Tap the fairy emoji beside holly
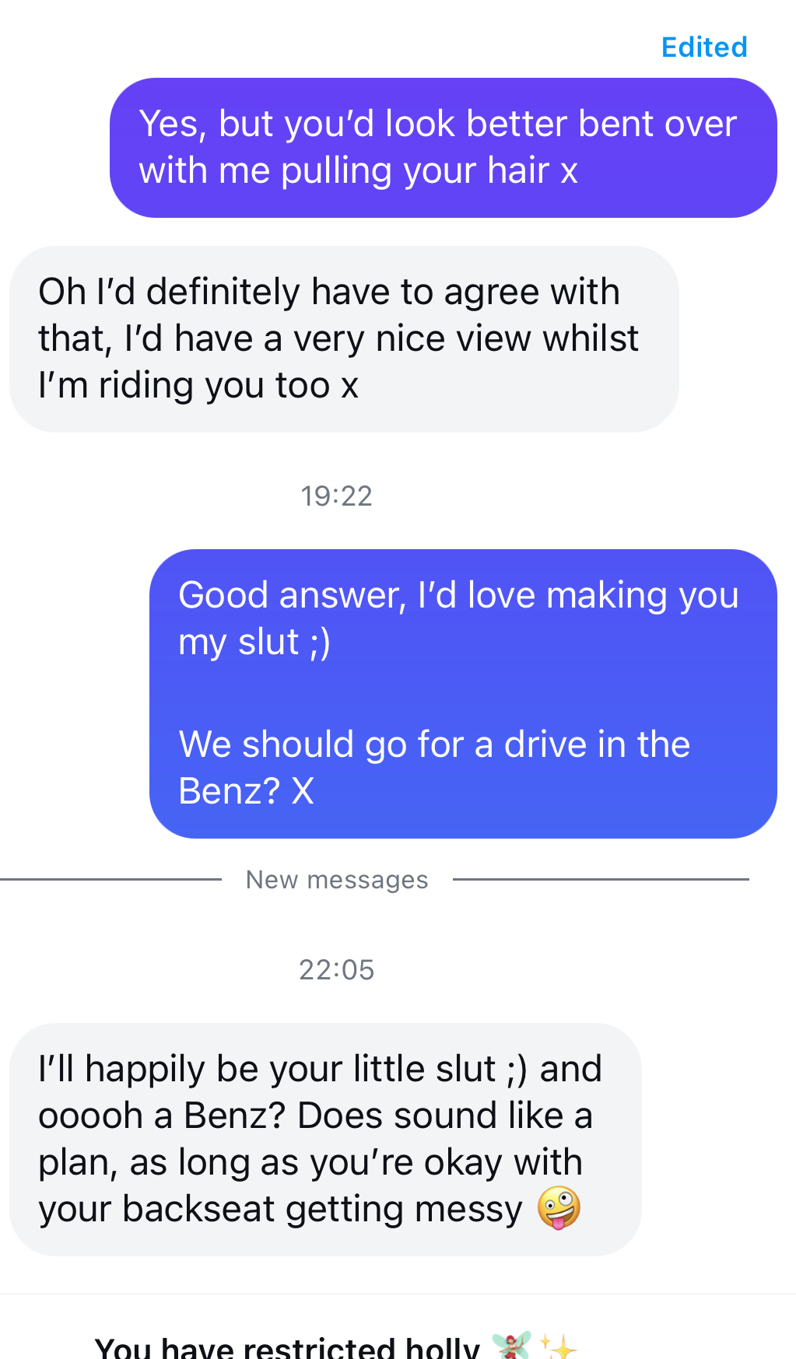The height and width of the screenshot is (1359, 796). coord(511,1345)
